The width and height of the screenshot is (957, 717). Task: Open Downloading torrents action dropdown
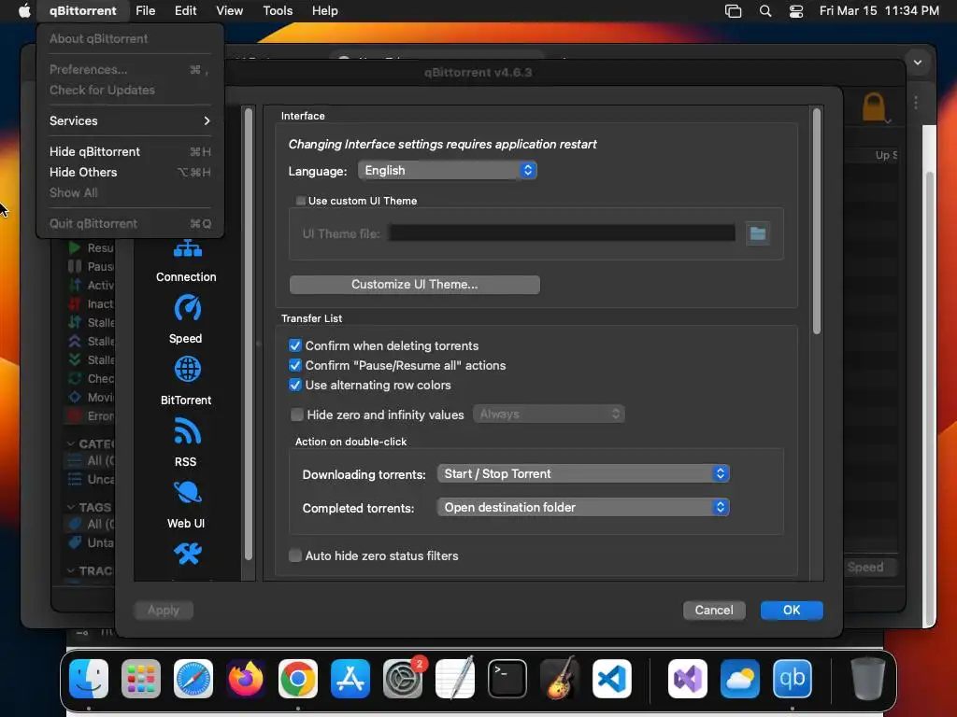coord(583,473)
